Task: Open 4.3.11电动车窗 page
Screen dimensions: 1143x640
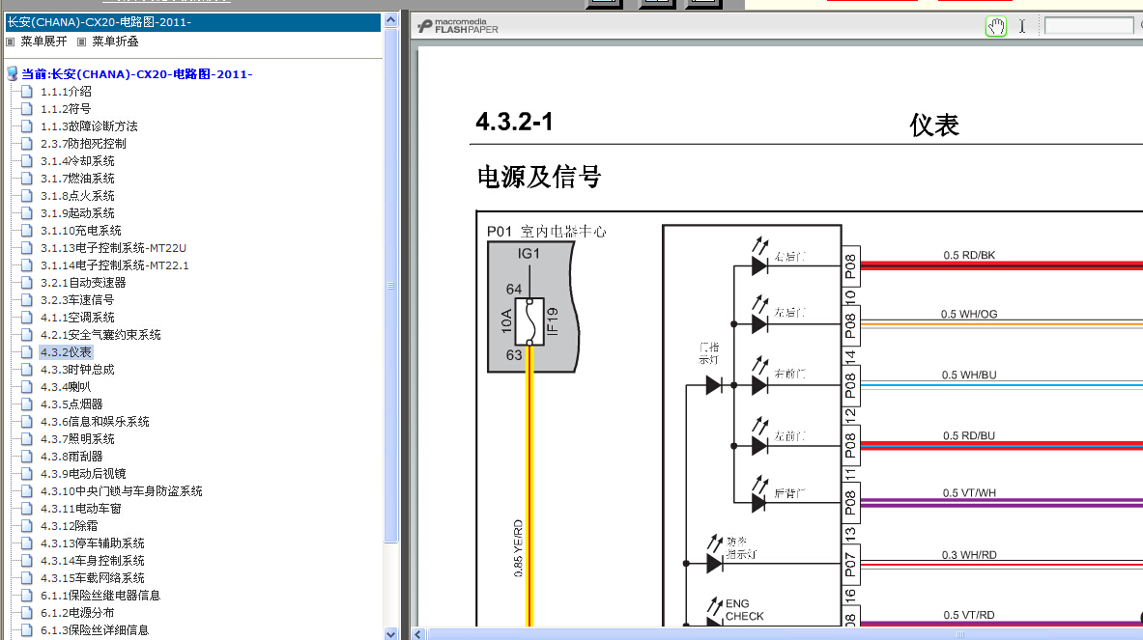Action: pos(81,509)
